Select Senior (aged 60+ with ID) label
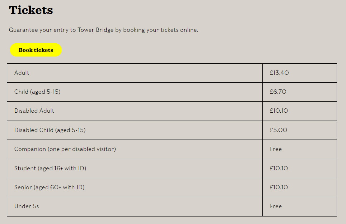Screen dimensions: 346x224 coord(50,187)
